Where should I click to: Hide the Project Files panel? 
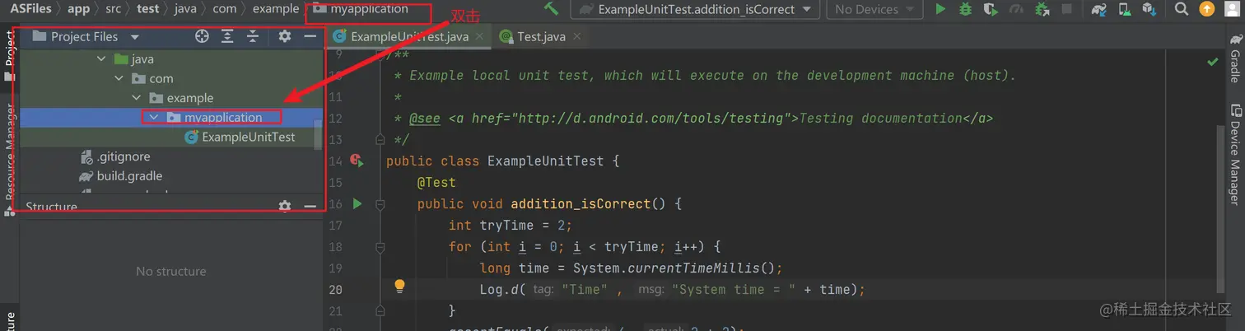[x=310, y=36]
